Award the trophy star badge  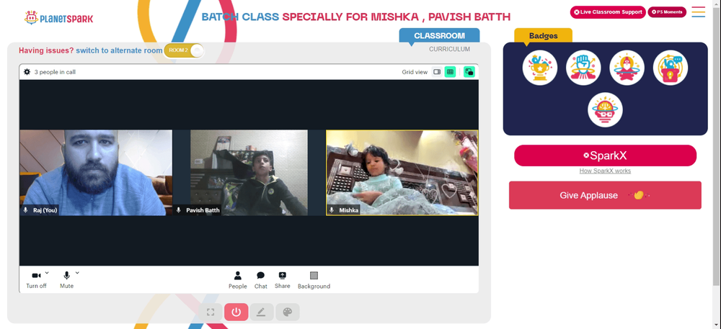pos(540,68)
